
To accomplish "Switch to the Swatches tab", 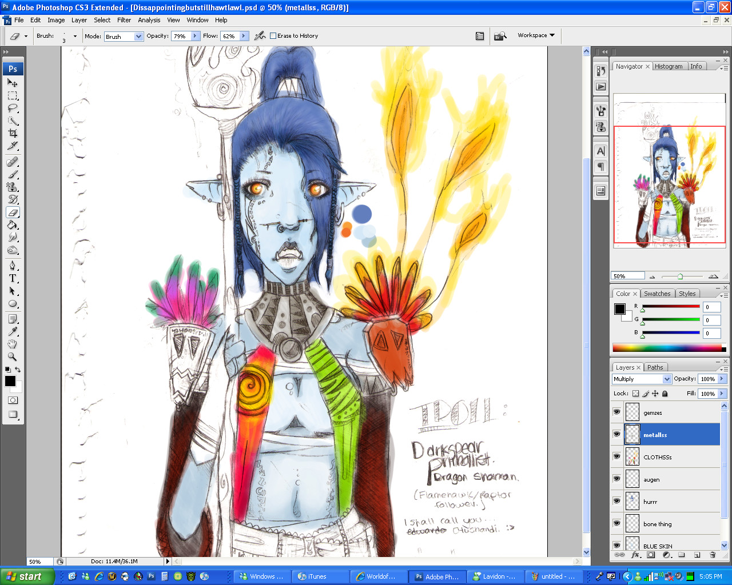I will (x=657, y=294).
